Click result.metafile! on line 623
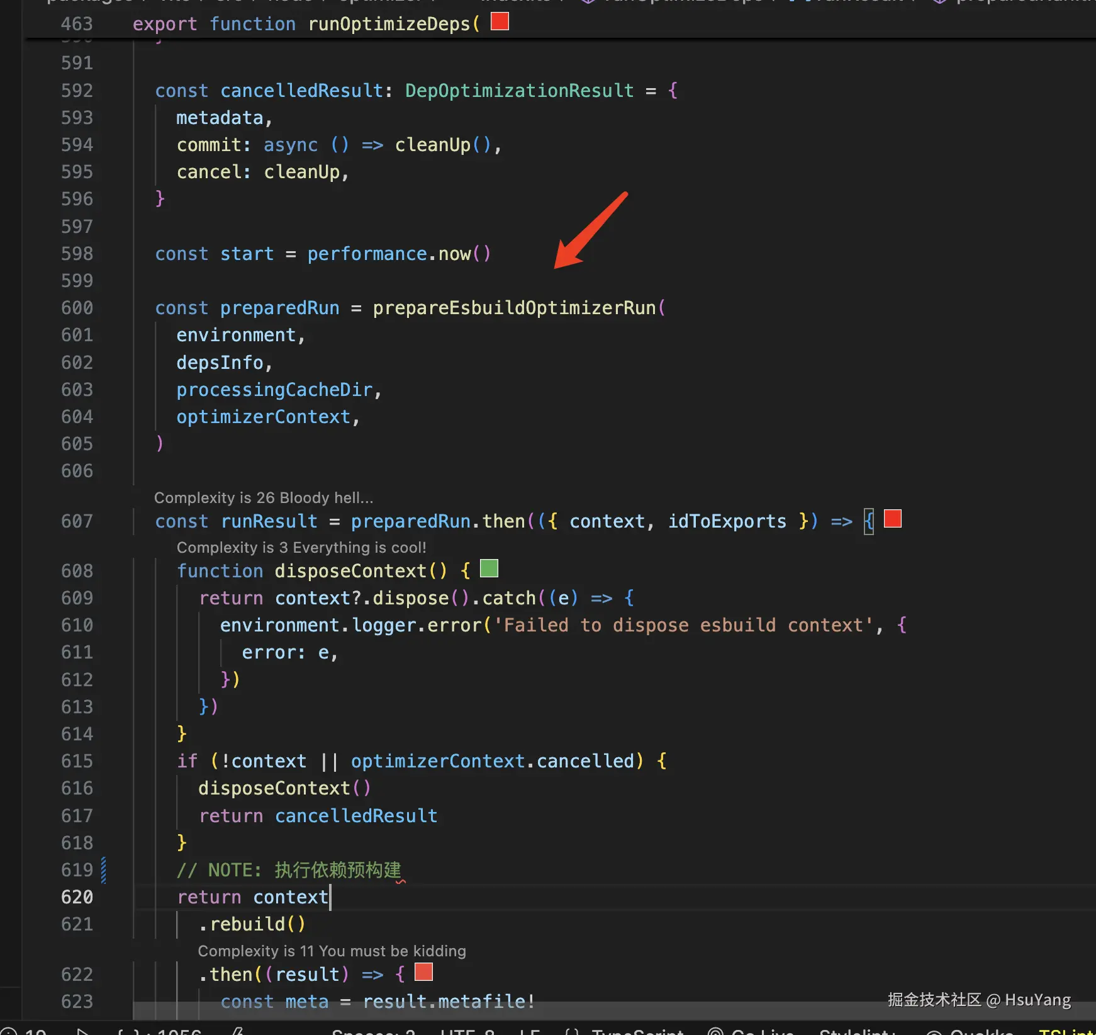This screenshot has height=1035, width=1096. (x=449, y=1002)
